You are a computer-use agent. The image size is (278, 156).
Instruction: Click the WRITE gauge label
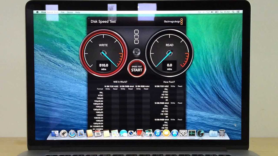[103, 45]
